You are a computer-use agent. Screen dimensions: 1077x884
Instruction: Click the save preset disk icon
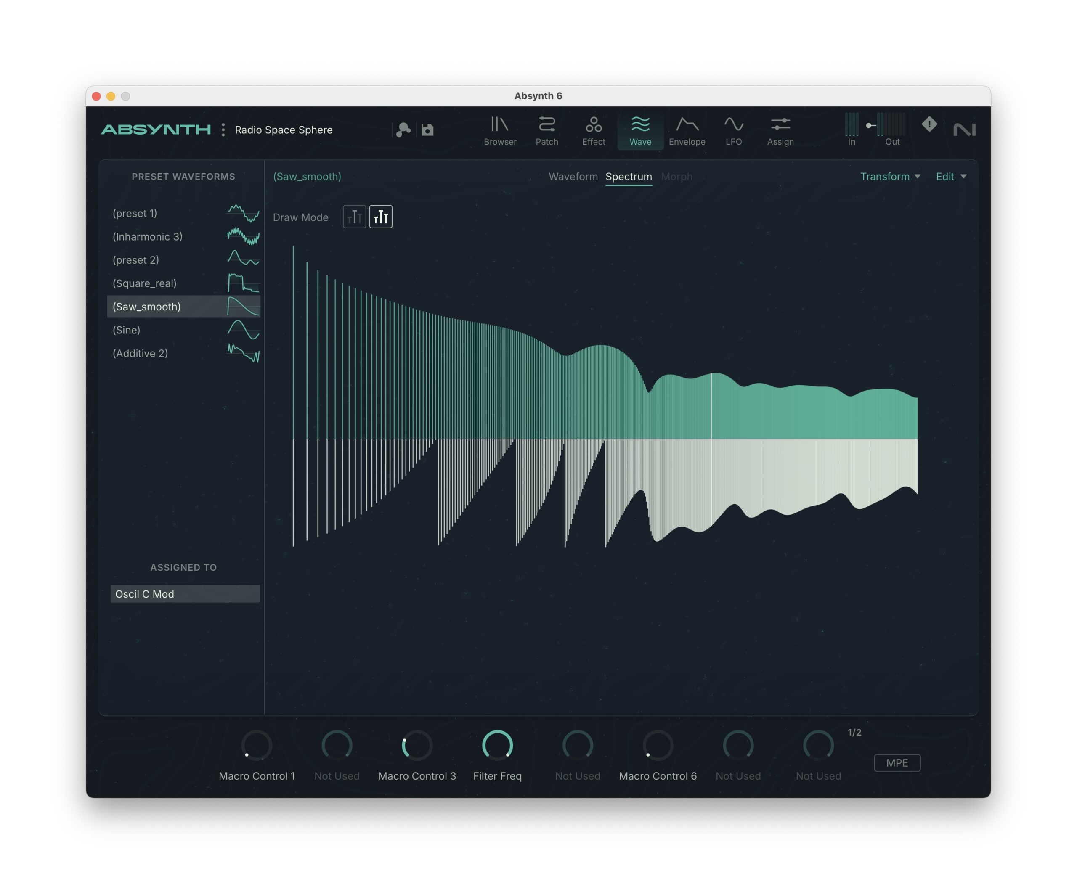(427, 130)
